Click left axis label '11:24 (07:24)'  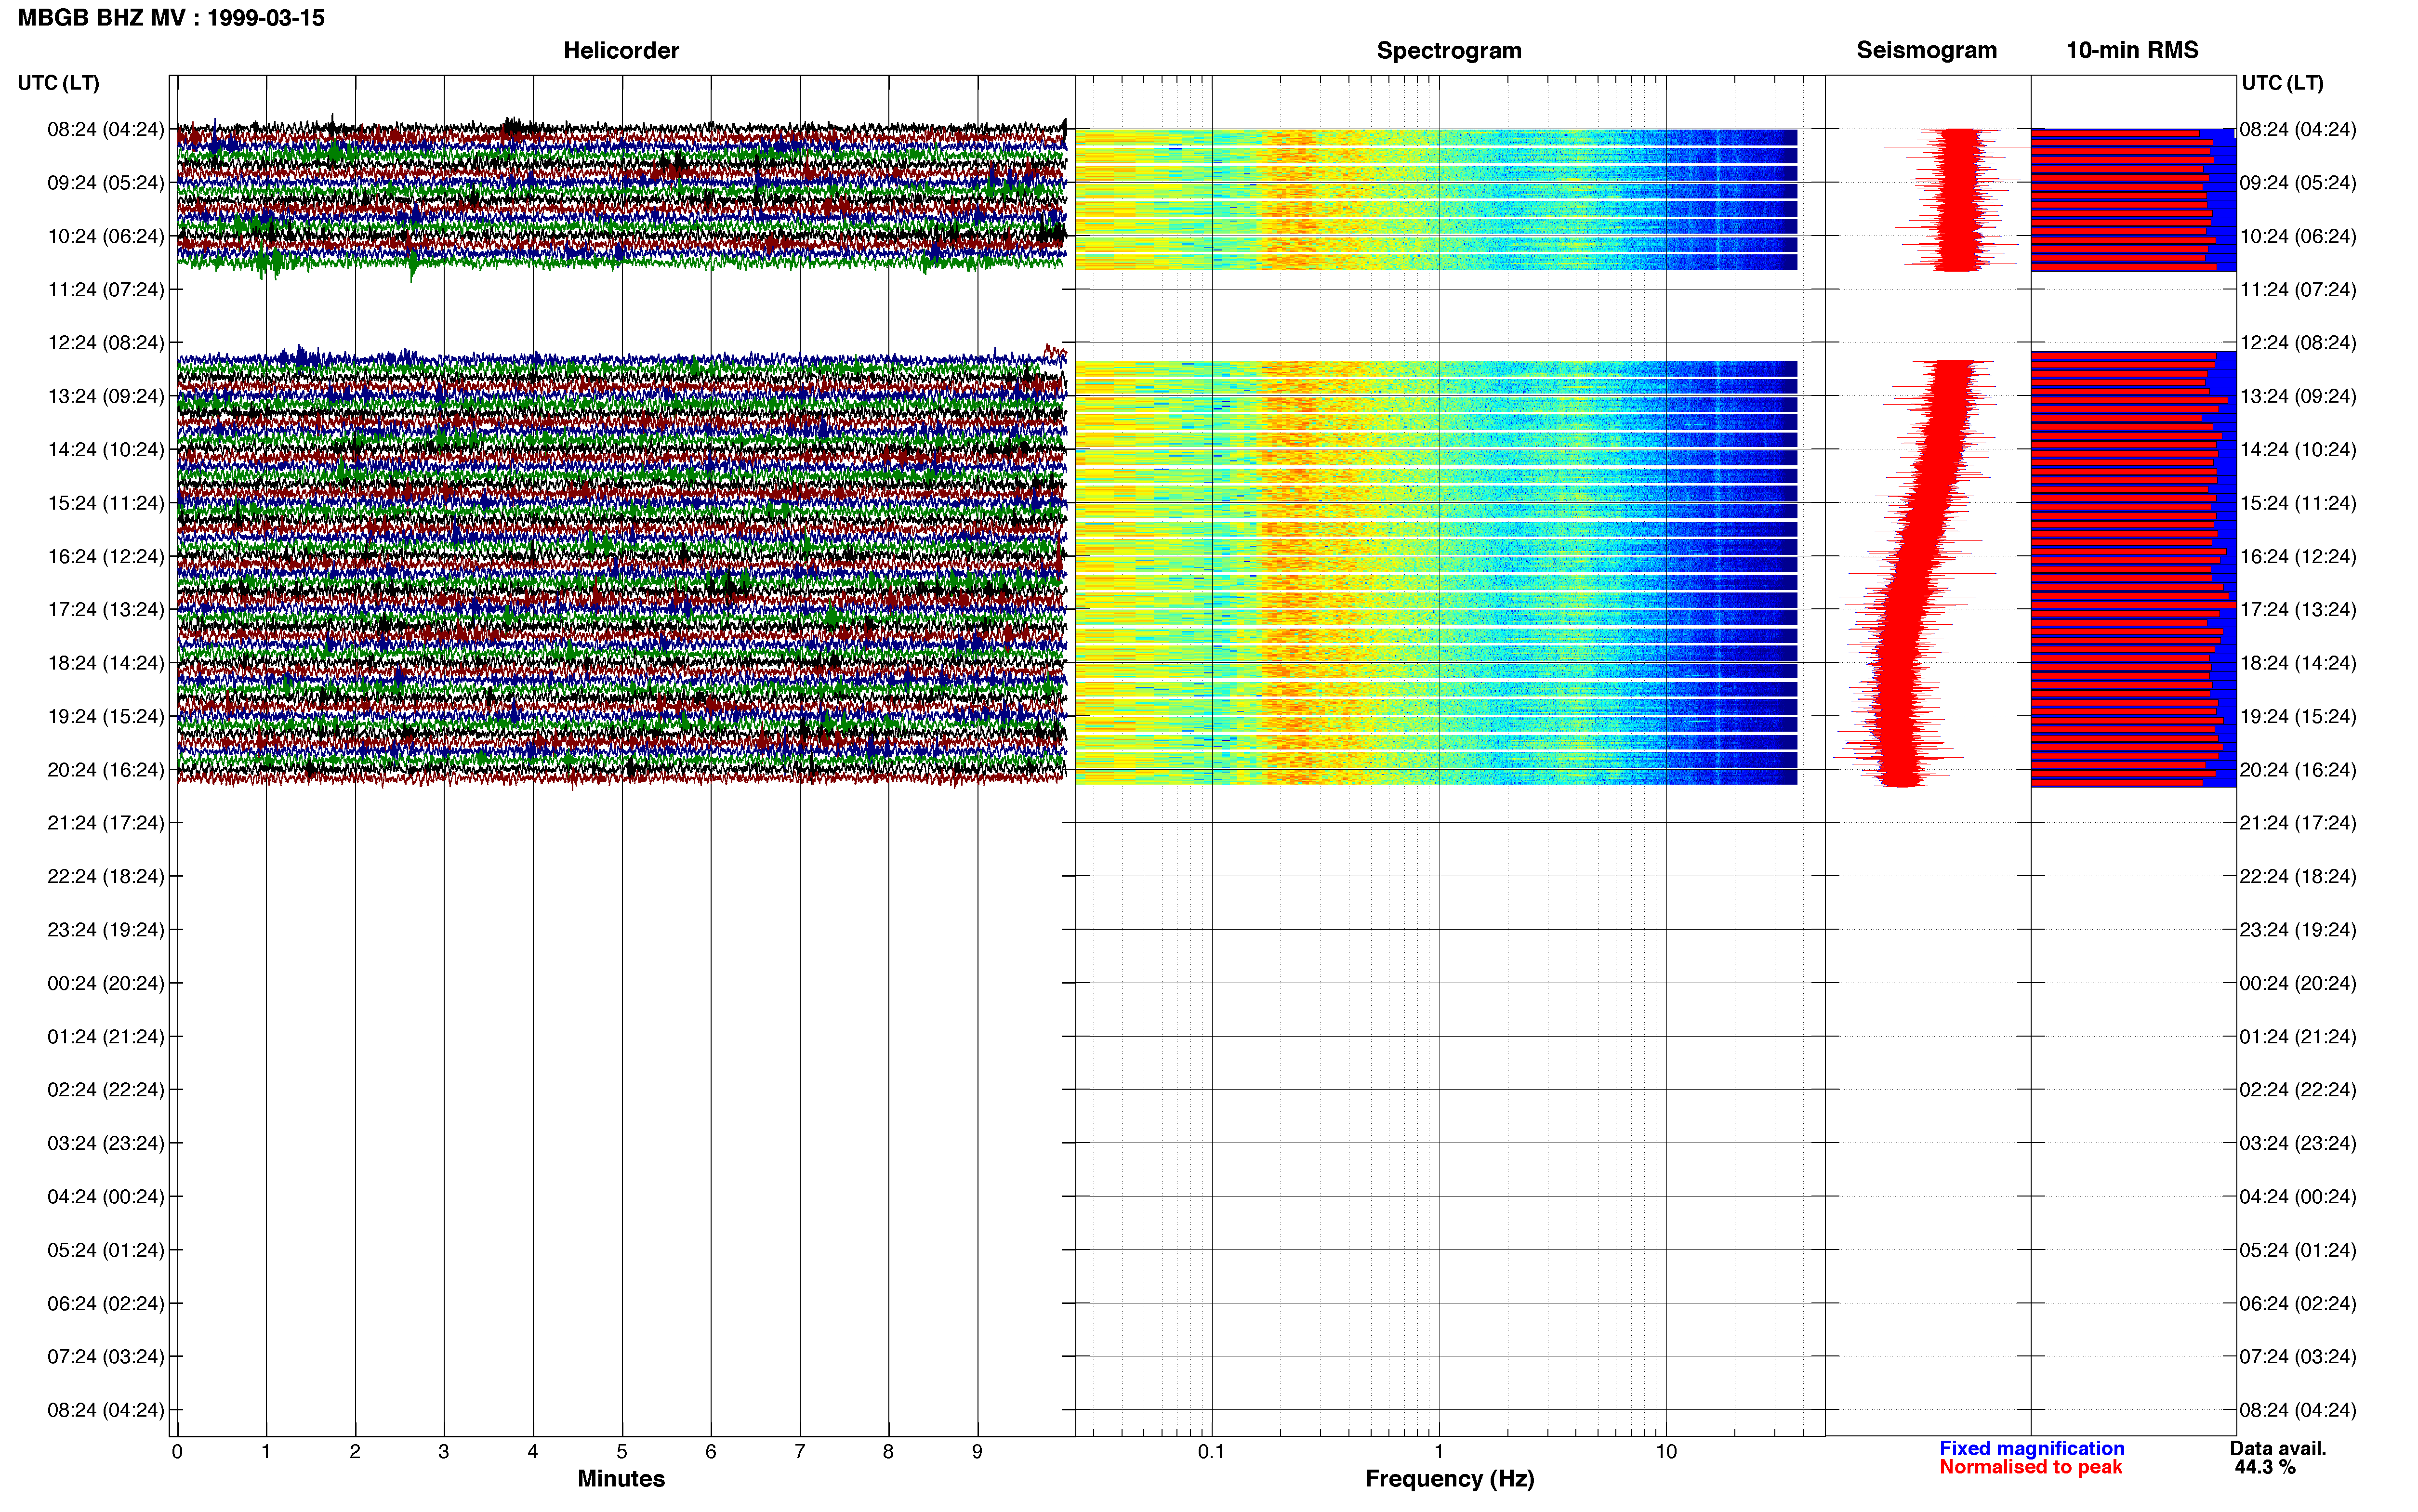[x=106, y=289]
